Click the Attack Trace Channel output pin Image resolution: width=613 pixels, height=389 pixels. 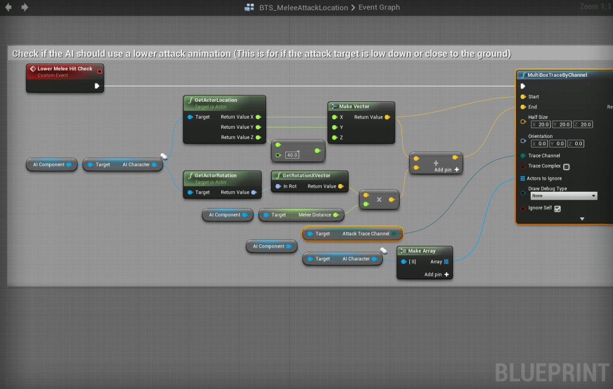[x=394, y=234]
